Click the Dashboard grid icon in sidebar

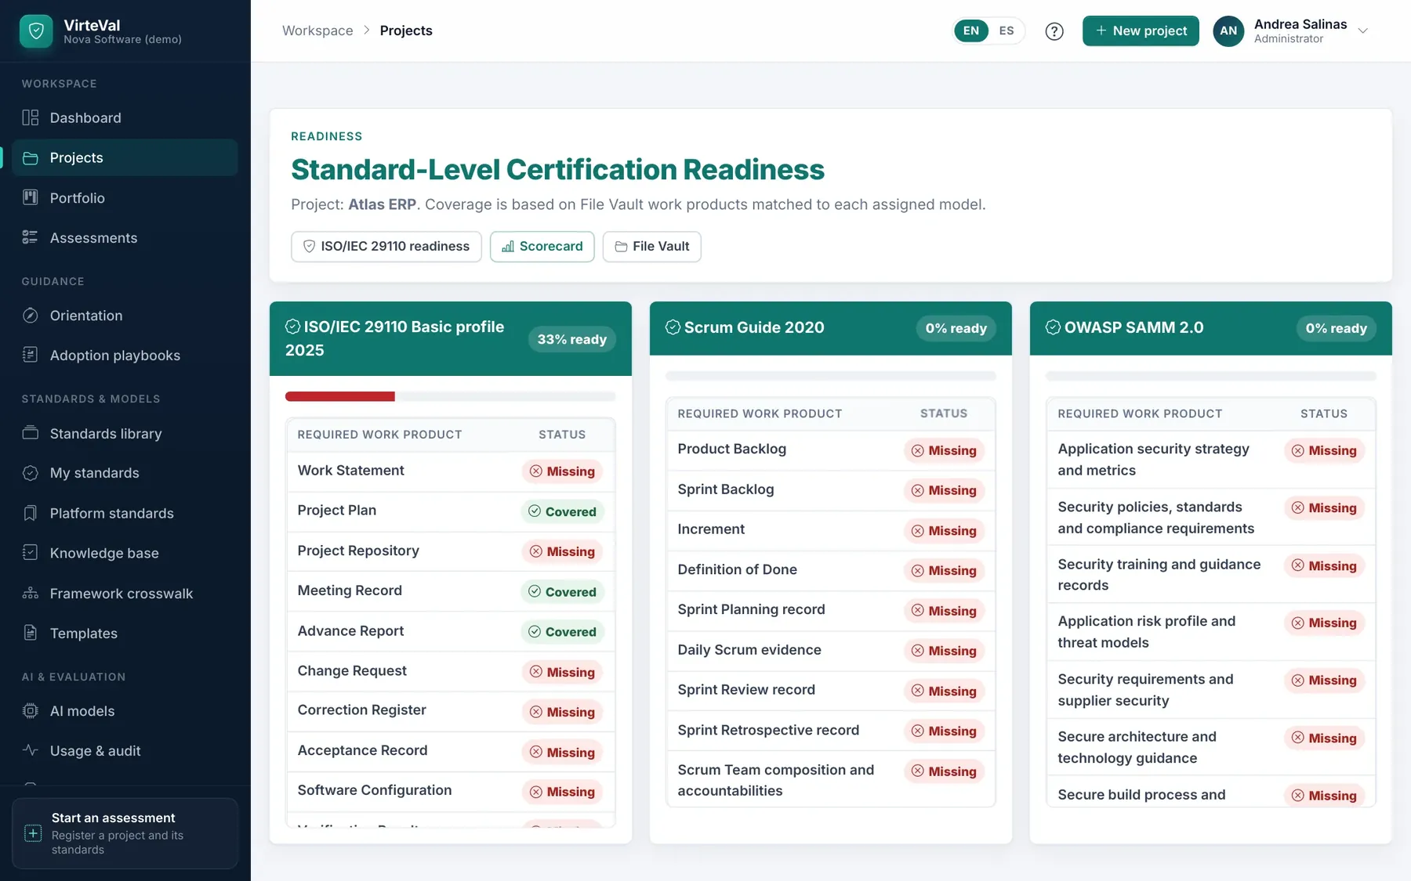point(31,117)
